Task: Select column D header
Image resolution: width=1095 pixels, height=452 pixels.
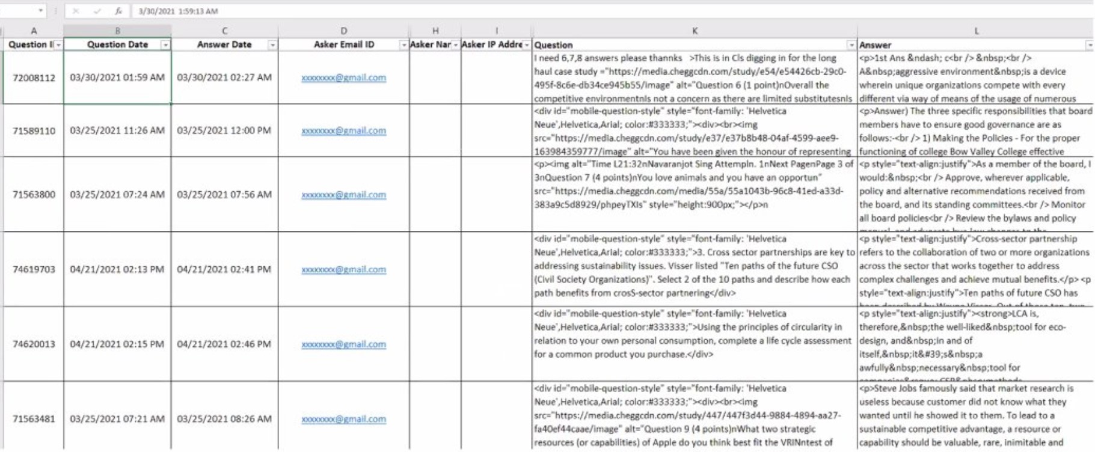Action: coord(344,31)
